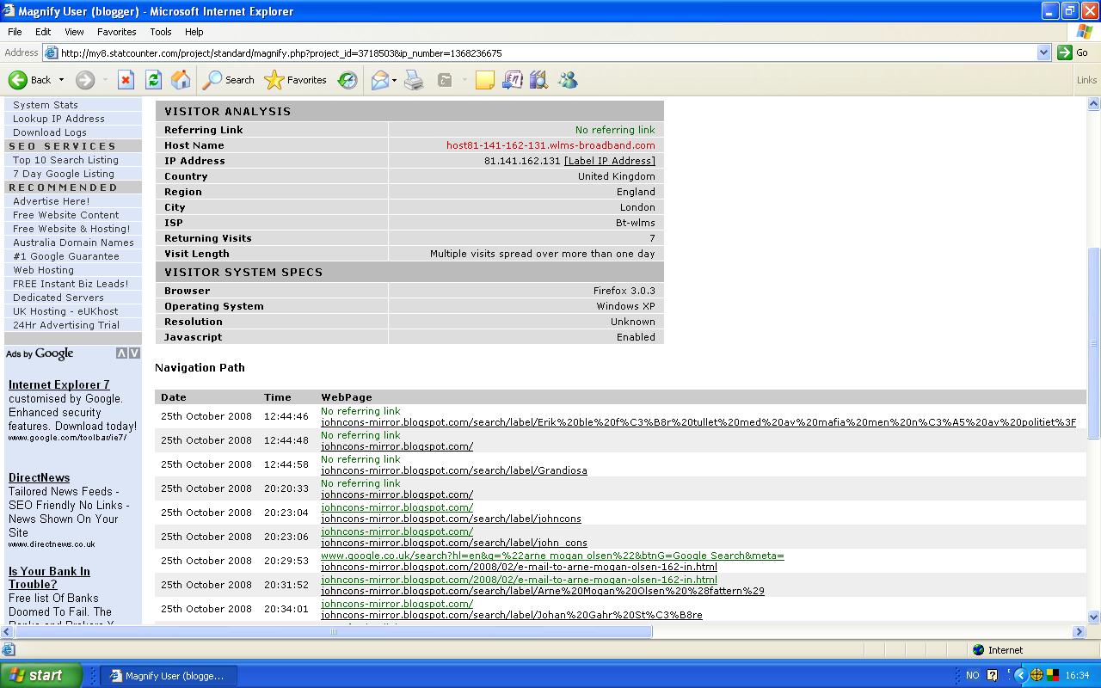Open the Johan Gahr Støre label link
This screenshot has height=688, width=1101.
(512, 615)
